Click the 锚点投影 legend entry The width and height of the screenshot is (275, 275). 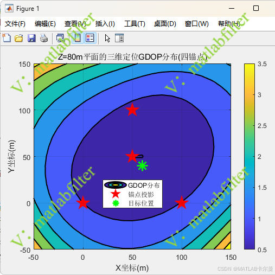point(132,194)
